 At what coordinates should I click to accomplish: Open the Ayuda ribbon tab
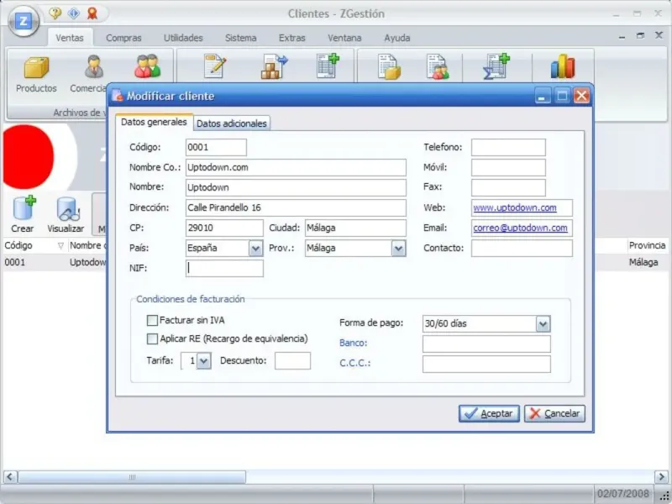(396, 38)
